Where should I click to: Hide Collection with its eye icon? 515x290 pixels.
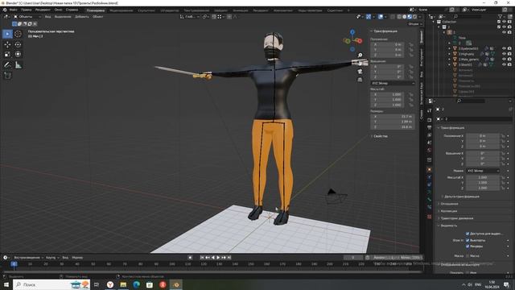(x=505, y=22)
